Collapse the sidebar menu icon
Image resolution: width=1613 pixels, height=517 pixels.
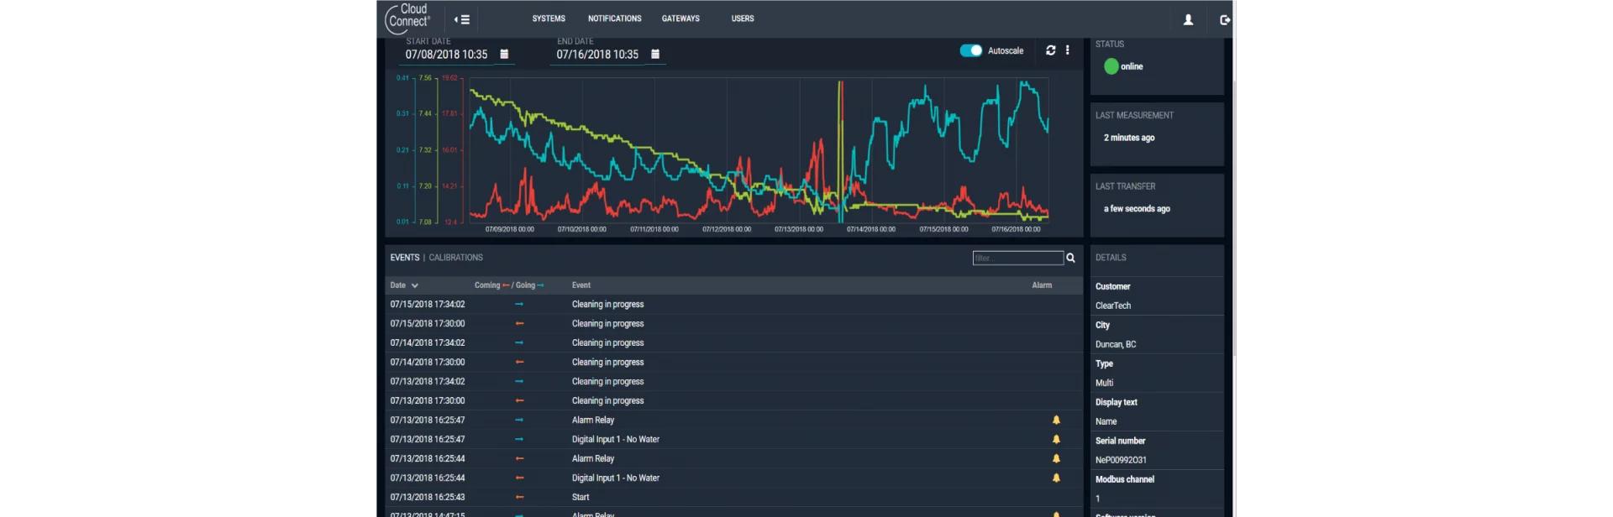462,19
